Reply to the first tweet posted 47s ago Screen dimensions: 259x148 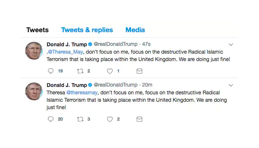pos(51,71)
